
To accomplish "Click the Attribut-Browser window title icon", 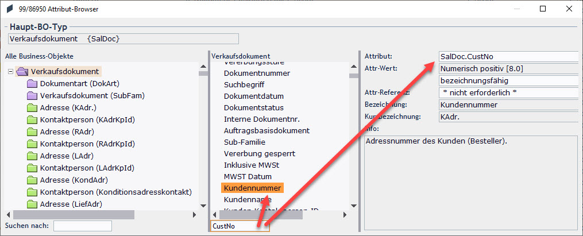I will click(10, 9).
